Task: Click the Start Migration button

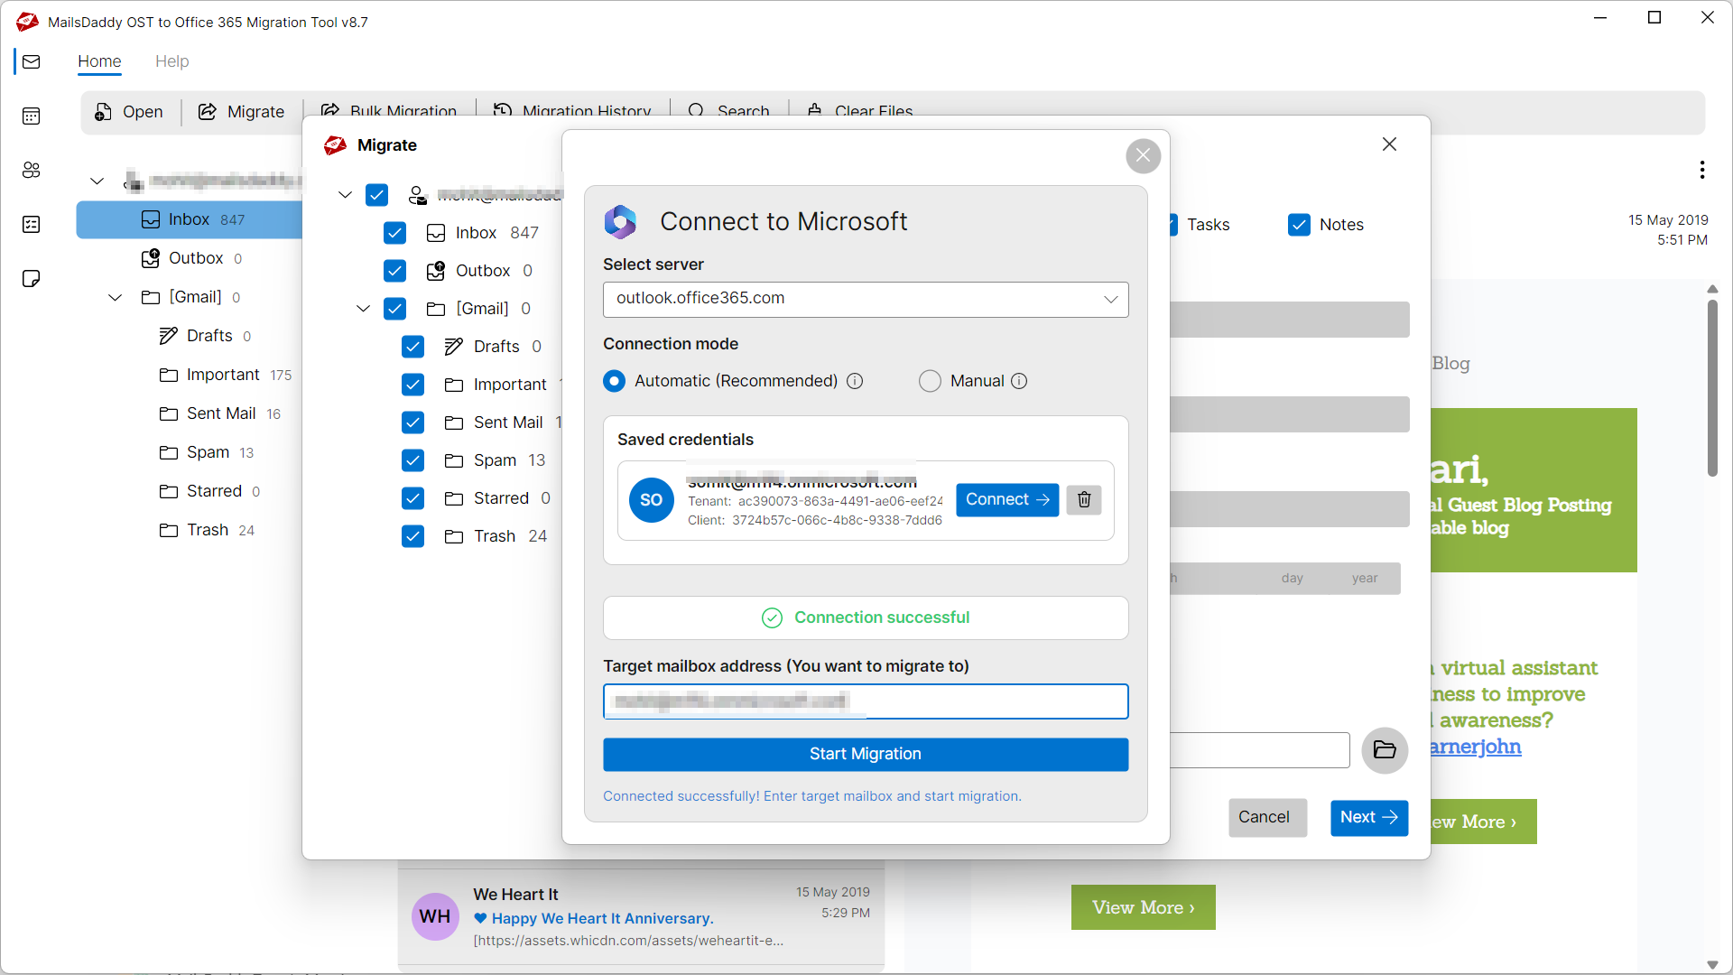Action: click(x=866, y=754)
